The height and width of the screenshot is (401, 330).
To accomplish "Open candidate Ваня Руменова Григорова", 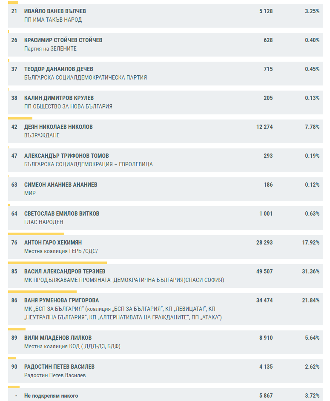I will pos(61,300).
